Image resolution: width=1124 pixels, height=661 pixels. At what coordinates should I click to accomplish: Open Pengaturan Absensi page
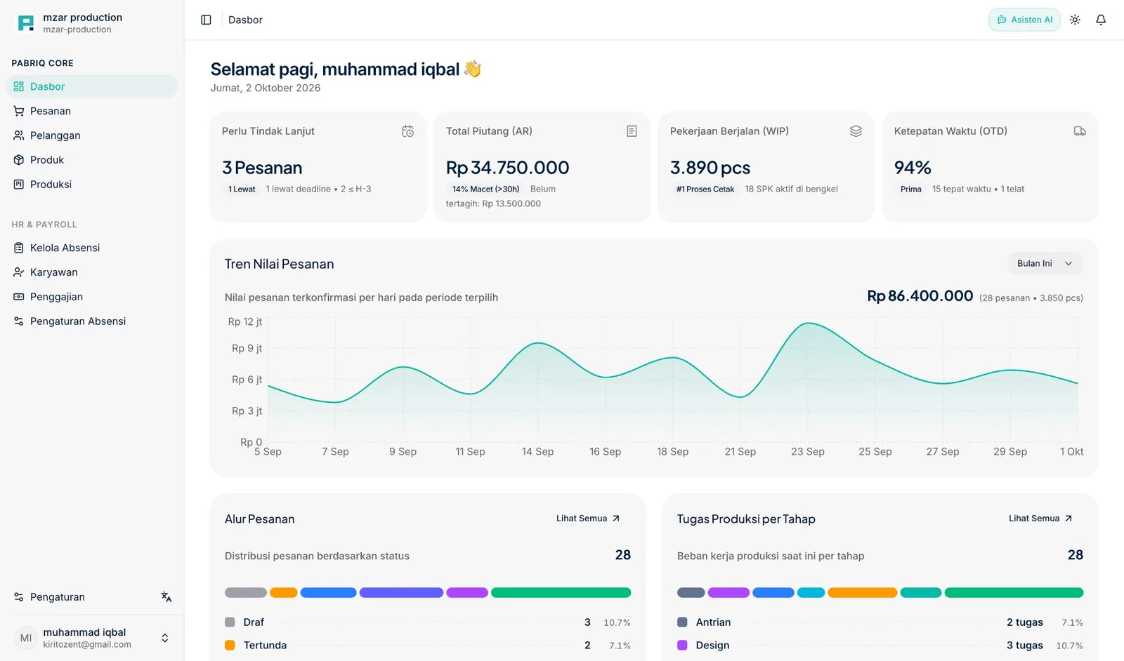click(92, 321)
